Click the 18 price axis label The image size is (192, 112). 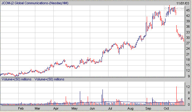coord(188,60)
